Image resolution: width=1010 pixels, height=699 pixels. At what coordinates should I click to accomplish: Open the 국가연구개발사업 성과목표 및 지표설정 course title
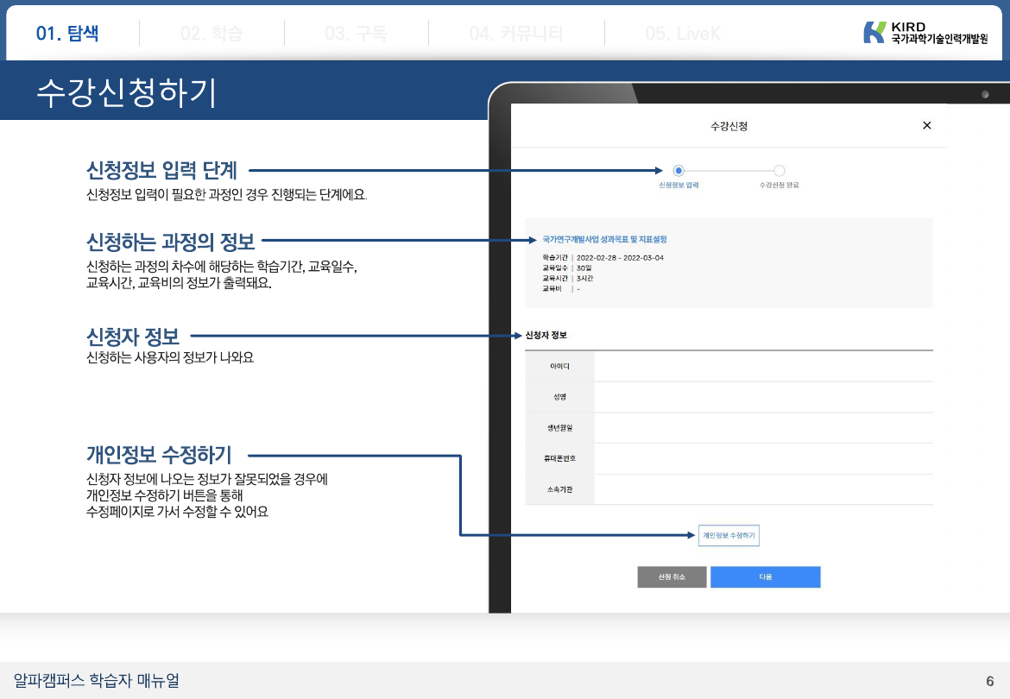[604, 239]
